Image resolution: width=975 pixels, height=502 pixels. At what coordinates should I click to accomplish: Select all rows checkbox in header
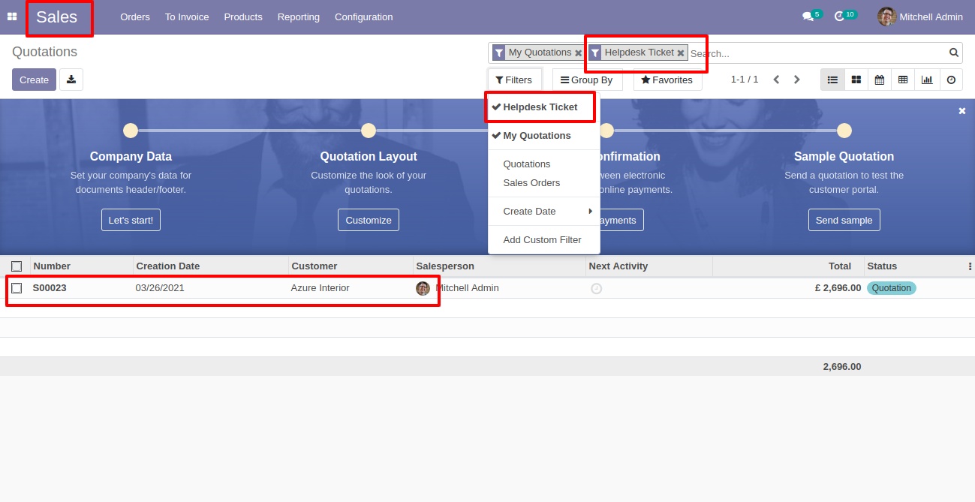[x=17, y=266]
